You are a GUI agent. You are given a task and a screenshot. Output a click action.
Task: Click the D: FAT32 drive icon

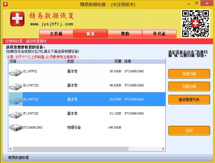pyautogui.click(x=15, y=87)
